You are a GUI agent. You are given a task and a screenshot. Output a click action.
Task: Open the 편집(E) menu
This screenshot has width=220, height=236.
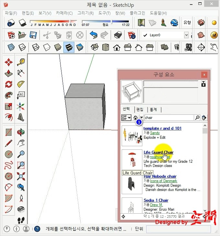point(28,13)
